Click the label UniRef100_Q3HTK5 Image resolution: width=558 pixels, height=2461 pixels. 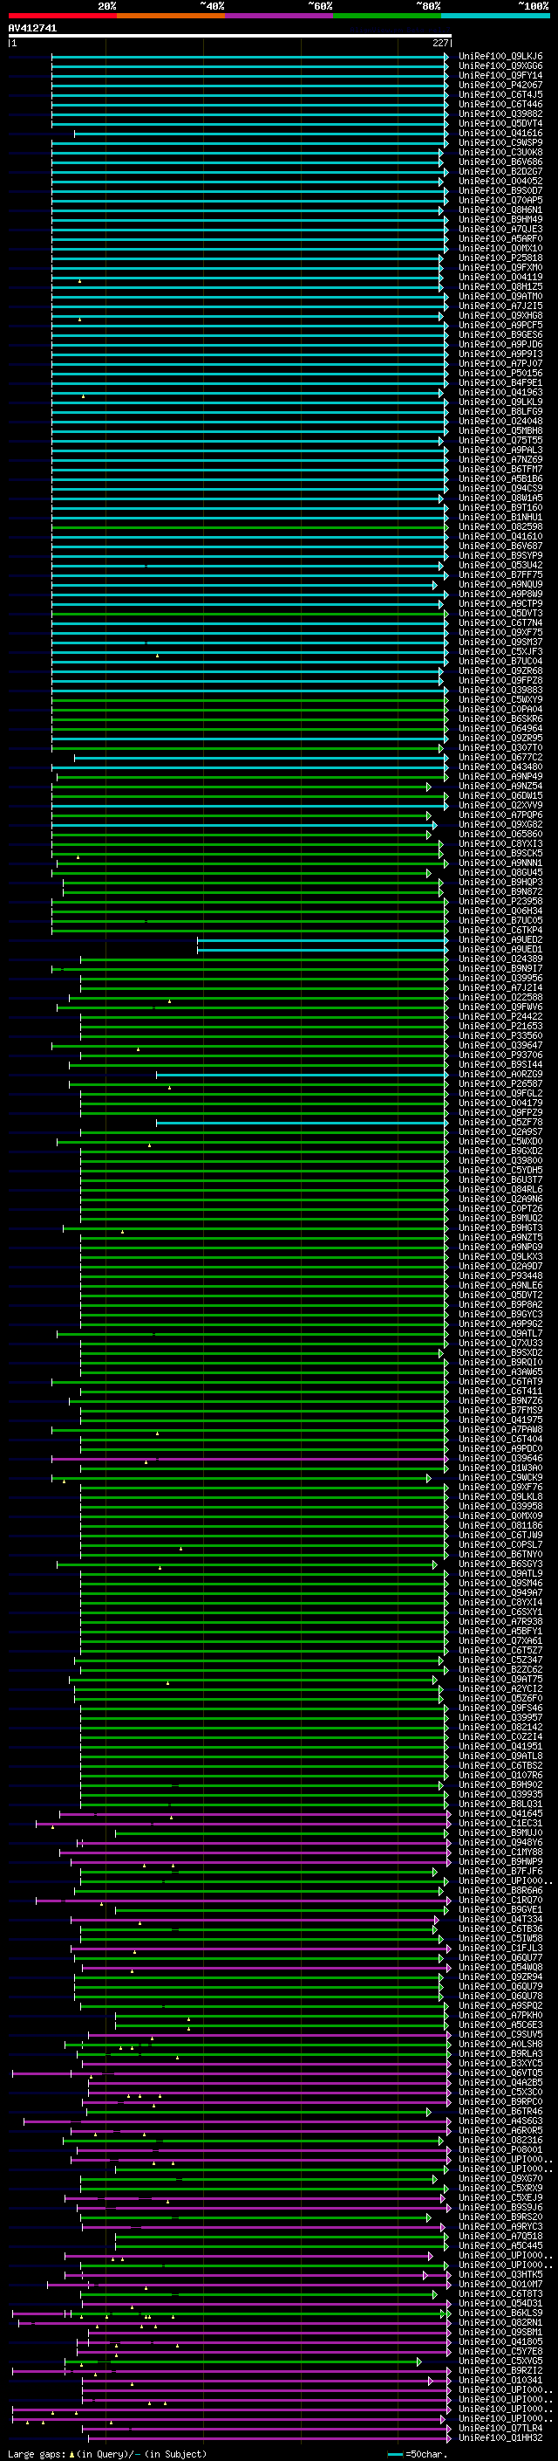[x=500, y=2274]
